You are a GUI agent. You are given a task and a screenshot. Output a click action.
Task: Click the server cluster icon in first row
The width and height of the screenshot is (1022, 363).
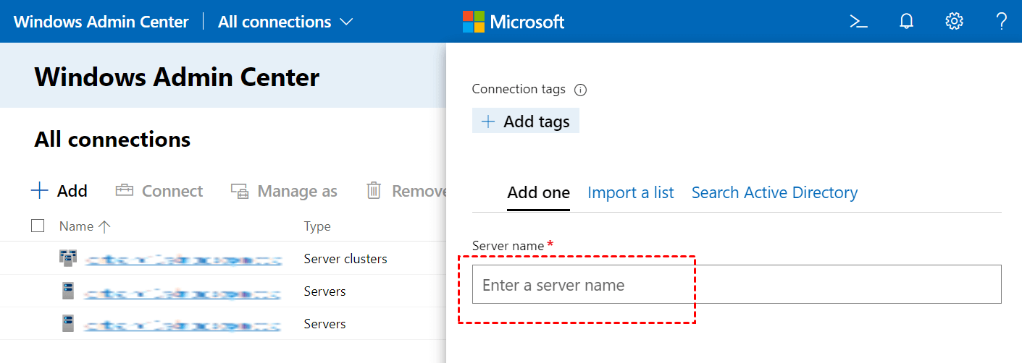click(68, 258)
